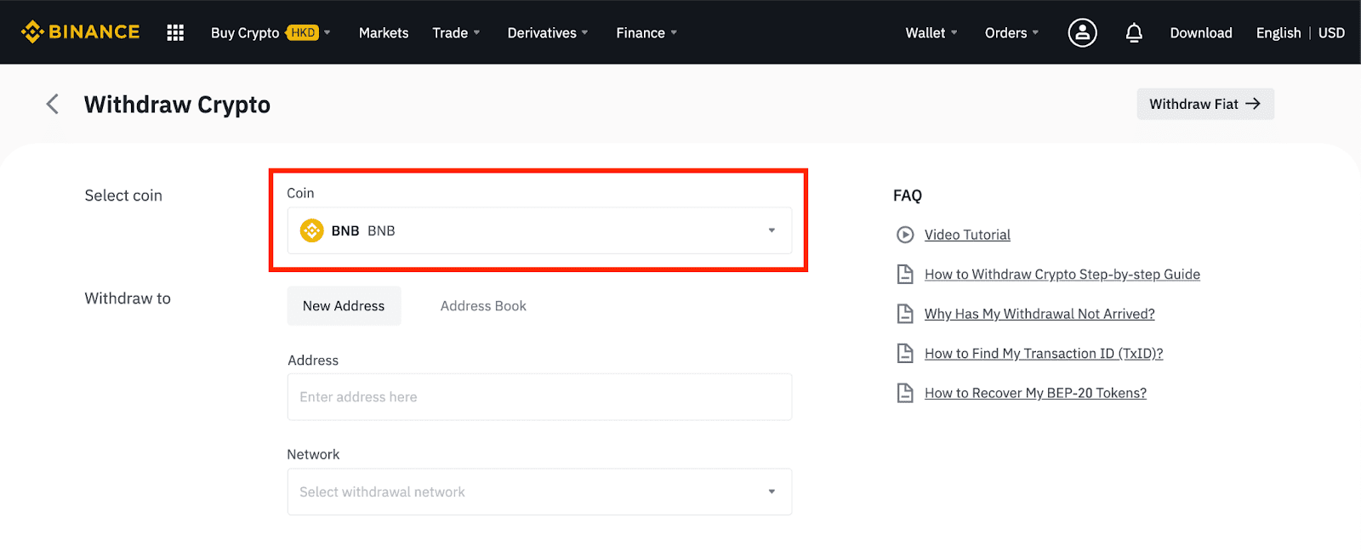Select the New Address tab

(x=344, y=306)
